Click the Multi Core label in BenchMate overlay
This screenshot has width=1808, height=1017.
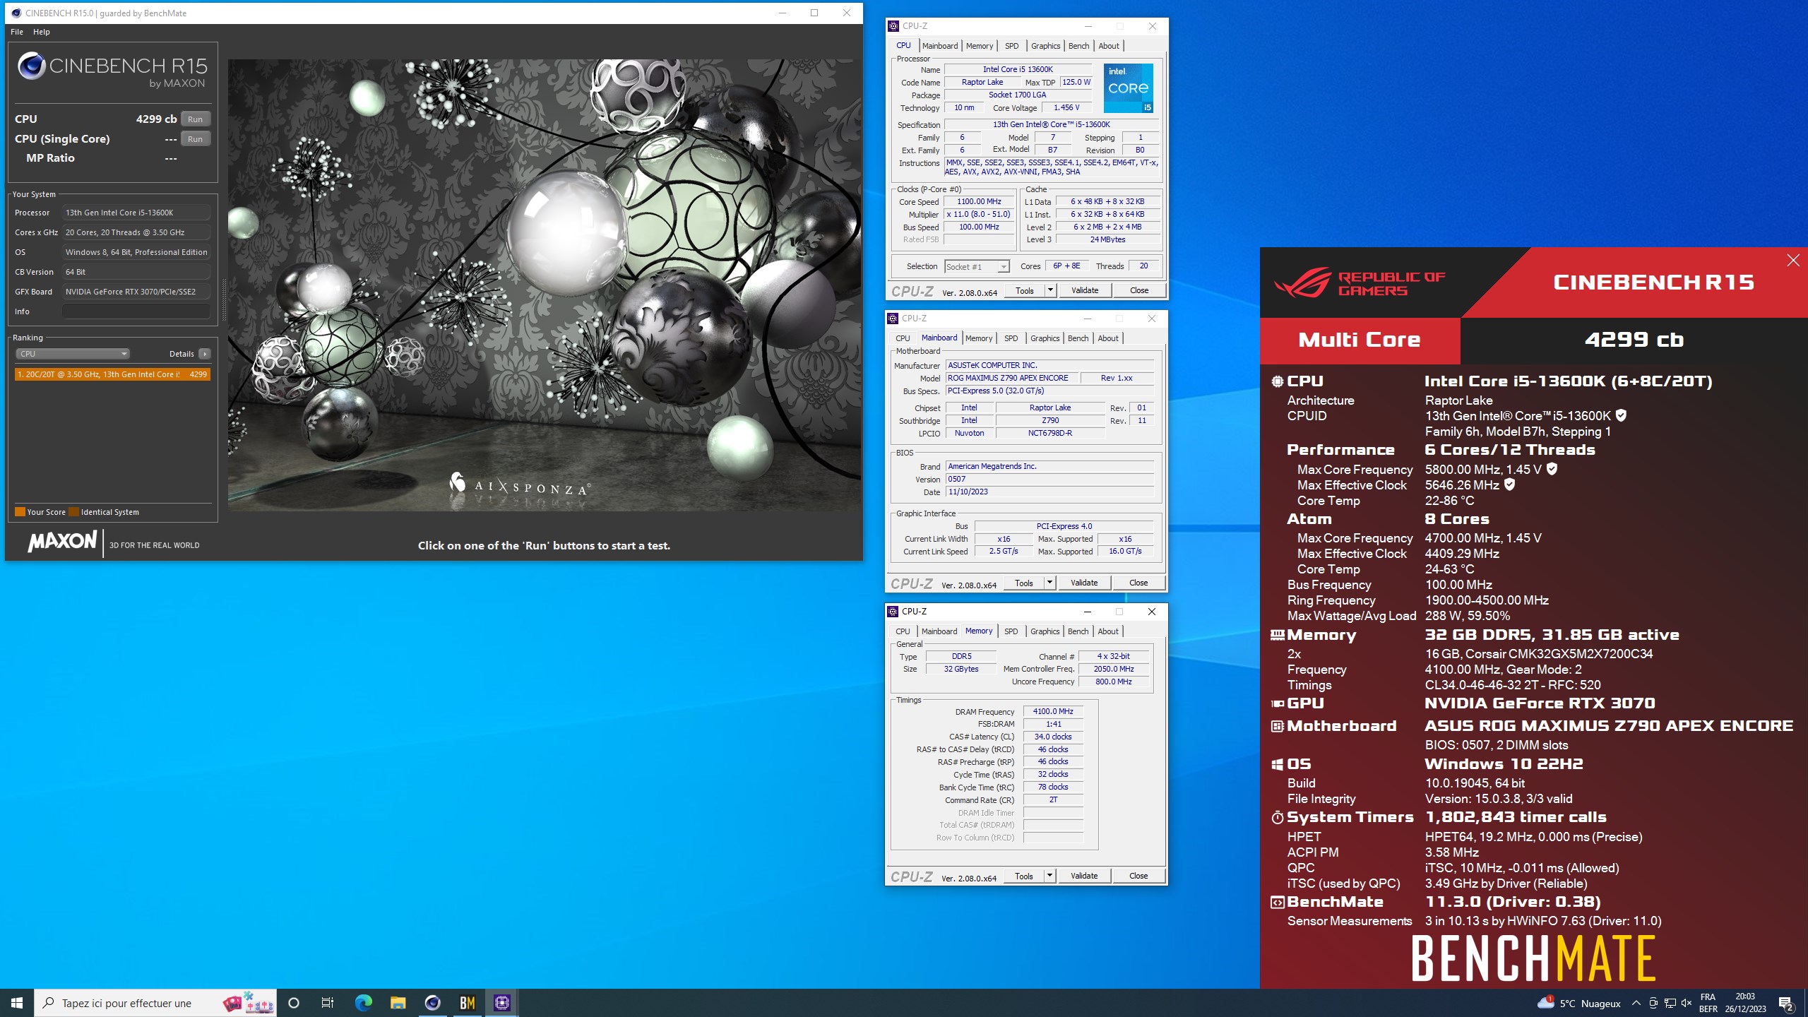tap(1360, 340)
